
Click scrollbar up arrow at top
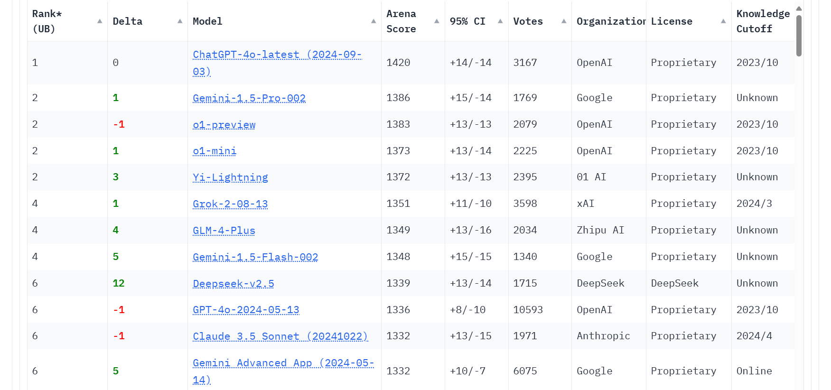click(799, 9)
